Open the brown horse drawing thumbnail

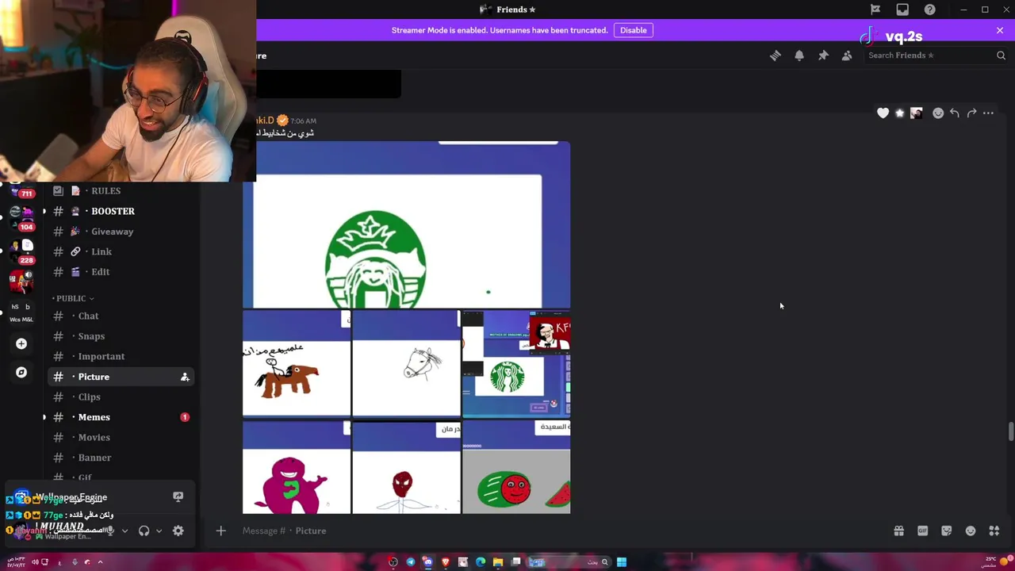pyautogui.click(x=297, y=363)
